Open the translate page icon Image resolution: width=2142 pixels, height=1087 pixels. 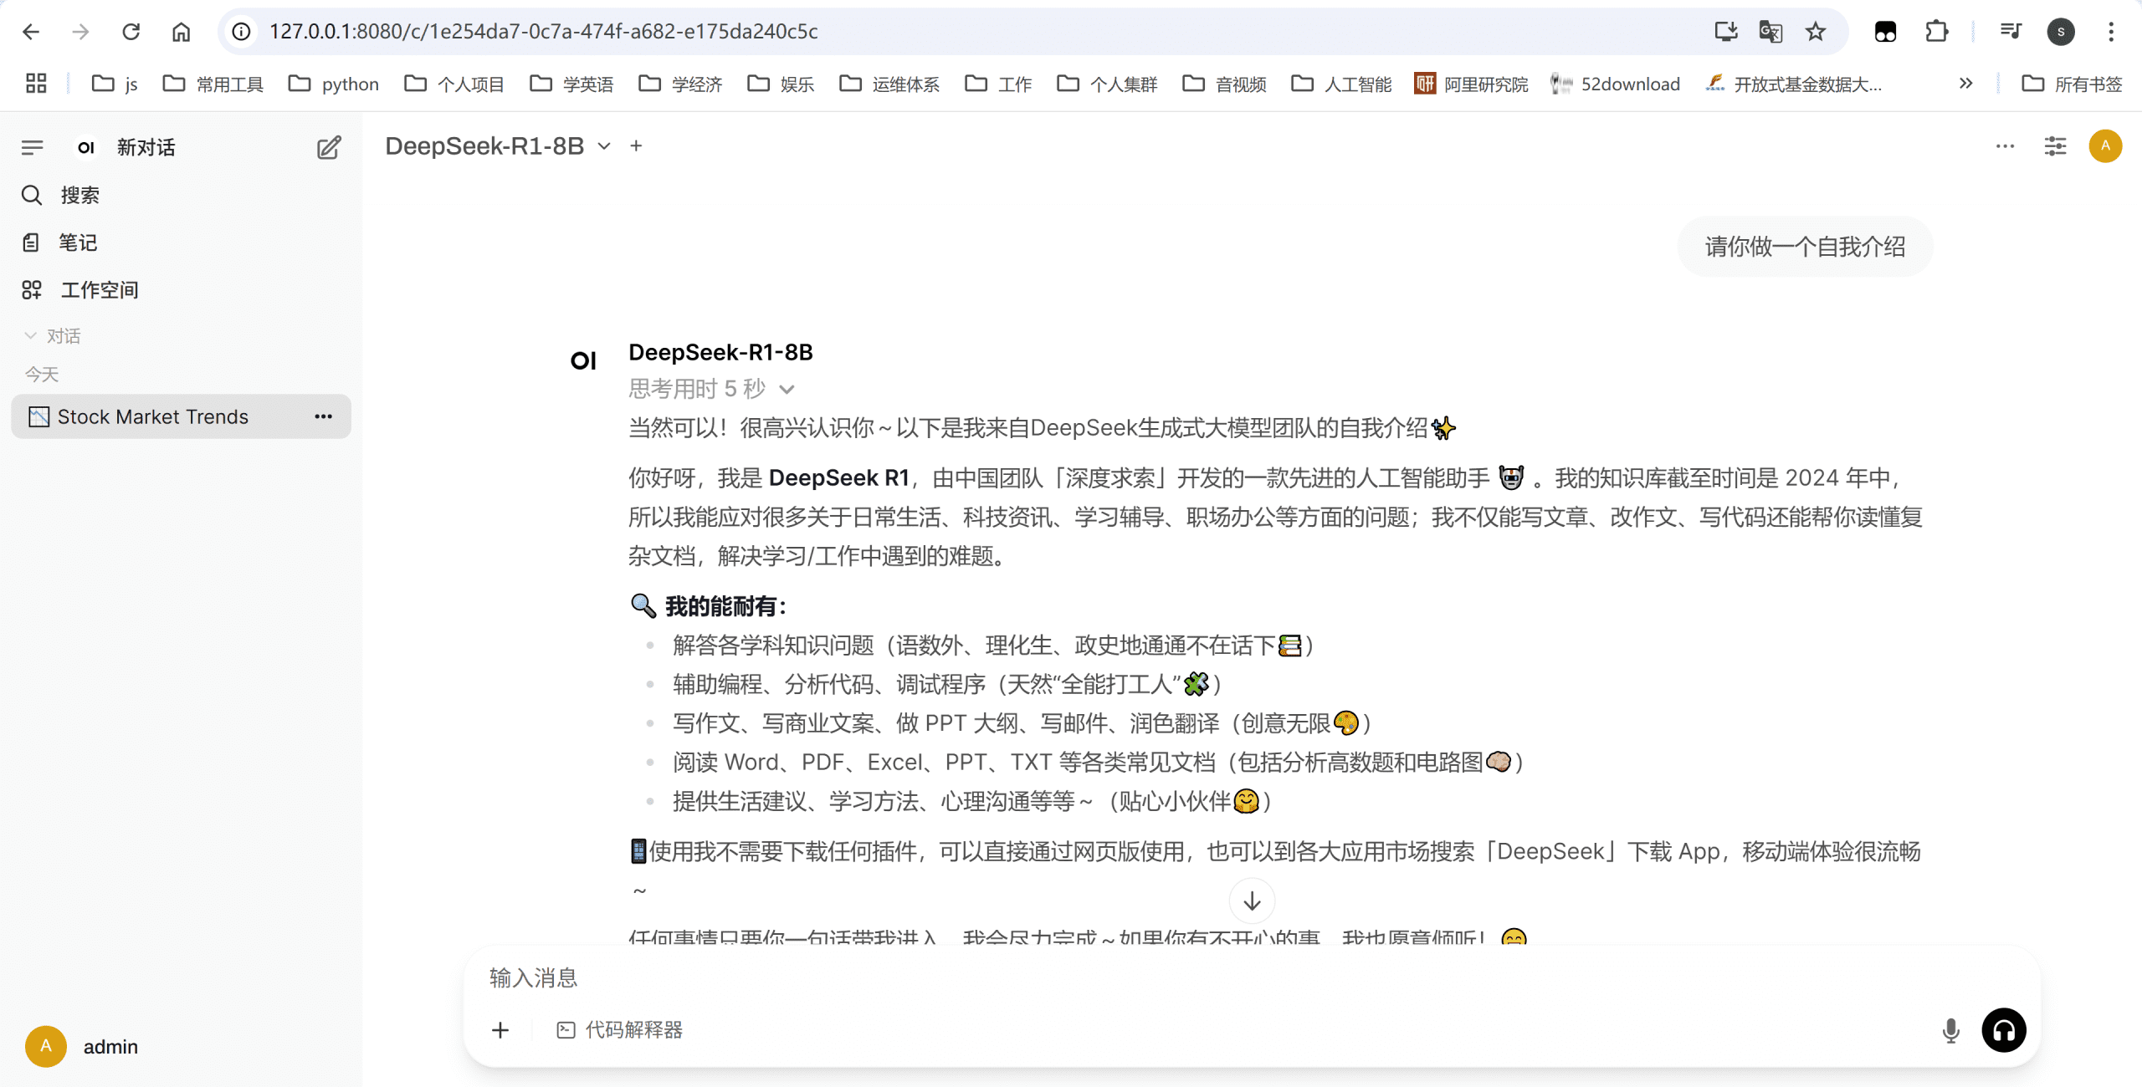pos(1770,32)
